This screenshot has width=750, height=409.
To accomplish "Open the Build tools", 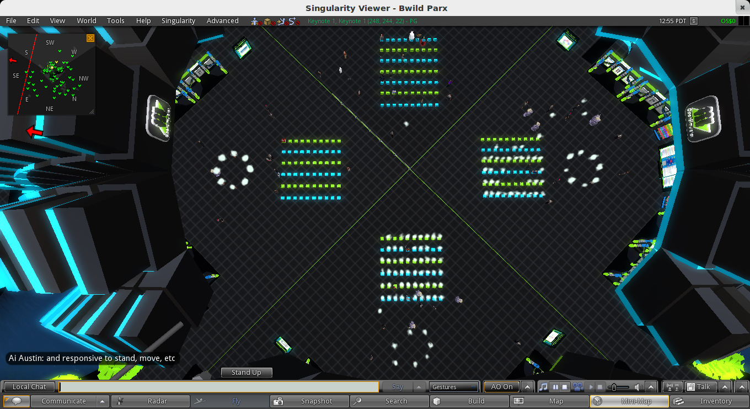I will click(x=469, y=401).
